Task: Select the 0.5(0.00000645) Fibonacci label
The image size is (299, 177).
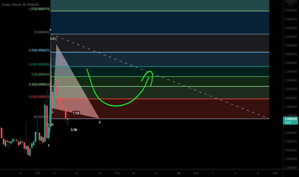Action: [x=41, y=74]
